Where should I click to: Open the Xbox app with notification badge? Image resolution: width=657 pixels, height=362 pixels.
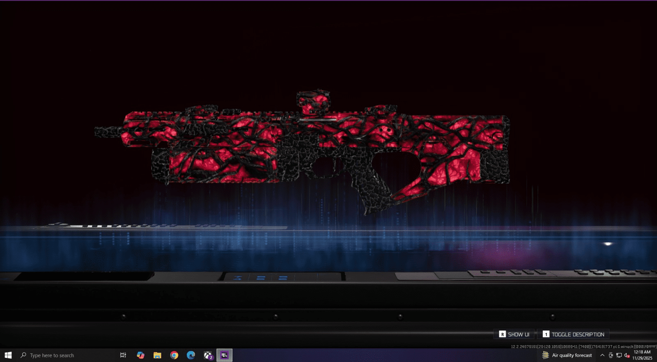208,355
